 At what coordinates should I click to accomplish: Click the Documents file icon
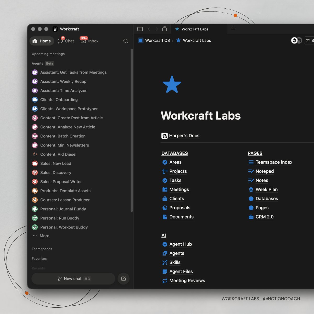coord(165,217)
